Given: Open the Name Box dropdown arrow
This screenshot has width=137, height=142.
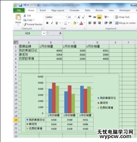Looking at the screenshot, I should pos(44,33).
